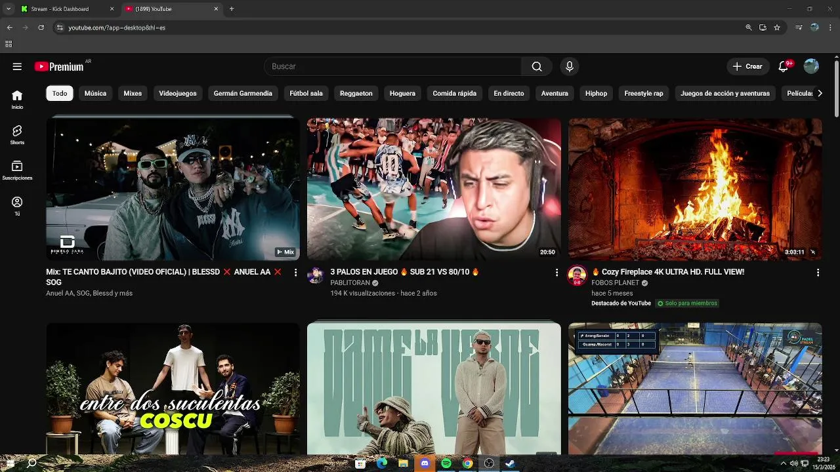Click into the Buscar search field
Viewport: 840px width, 472px height.
[x=392, y=66]
